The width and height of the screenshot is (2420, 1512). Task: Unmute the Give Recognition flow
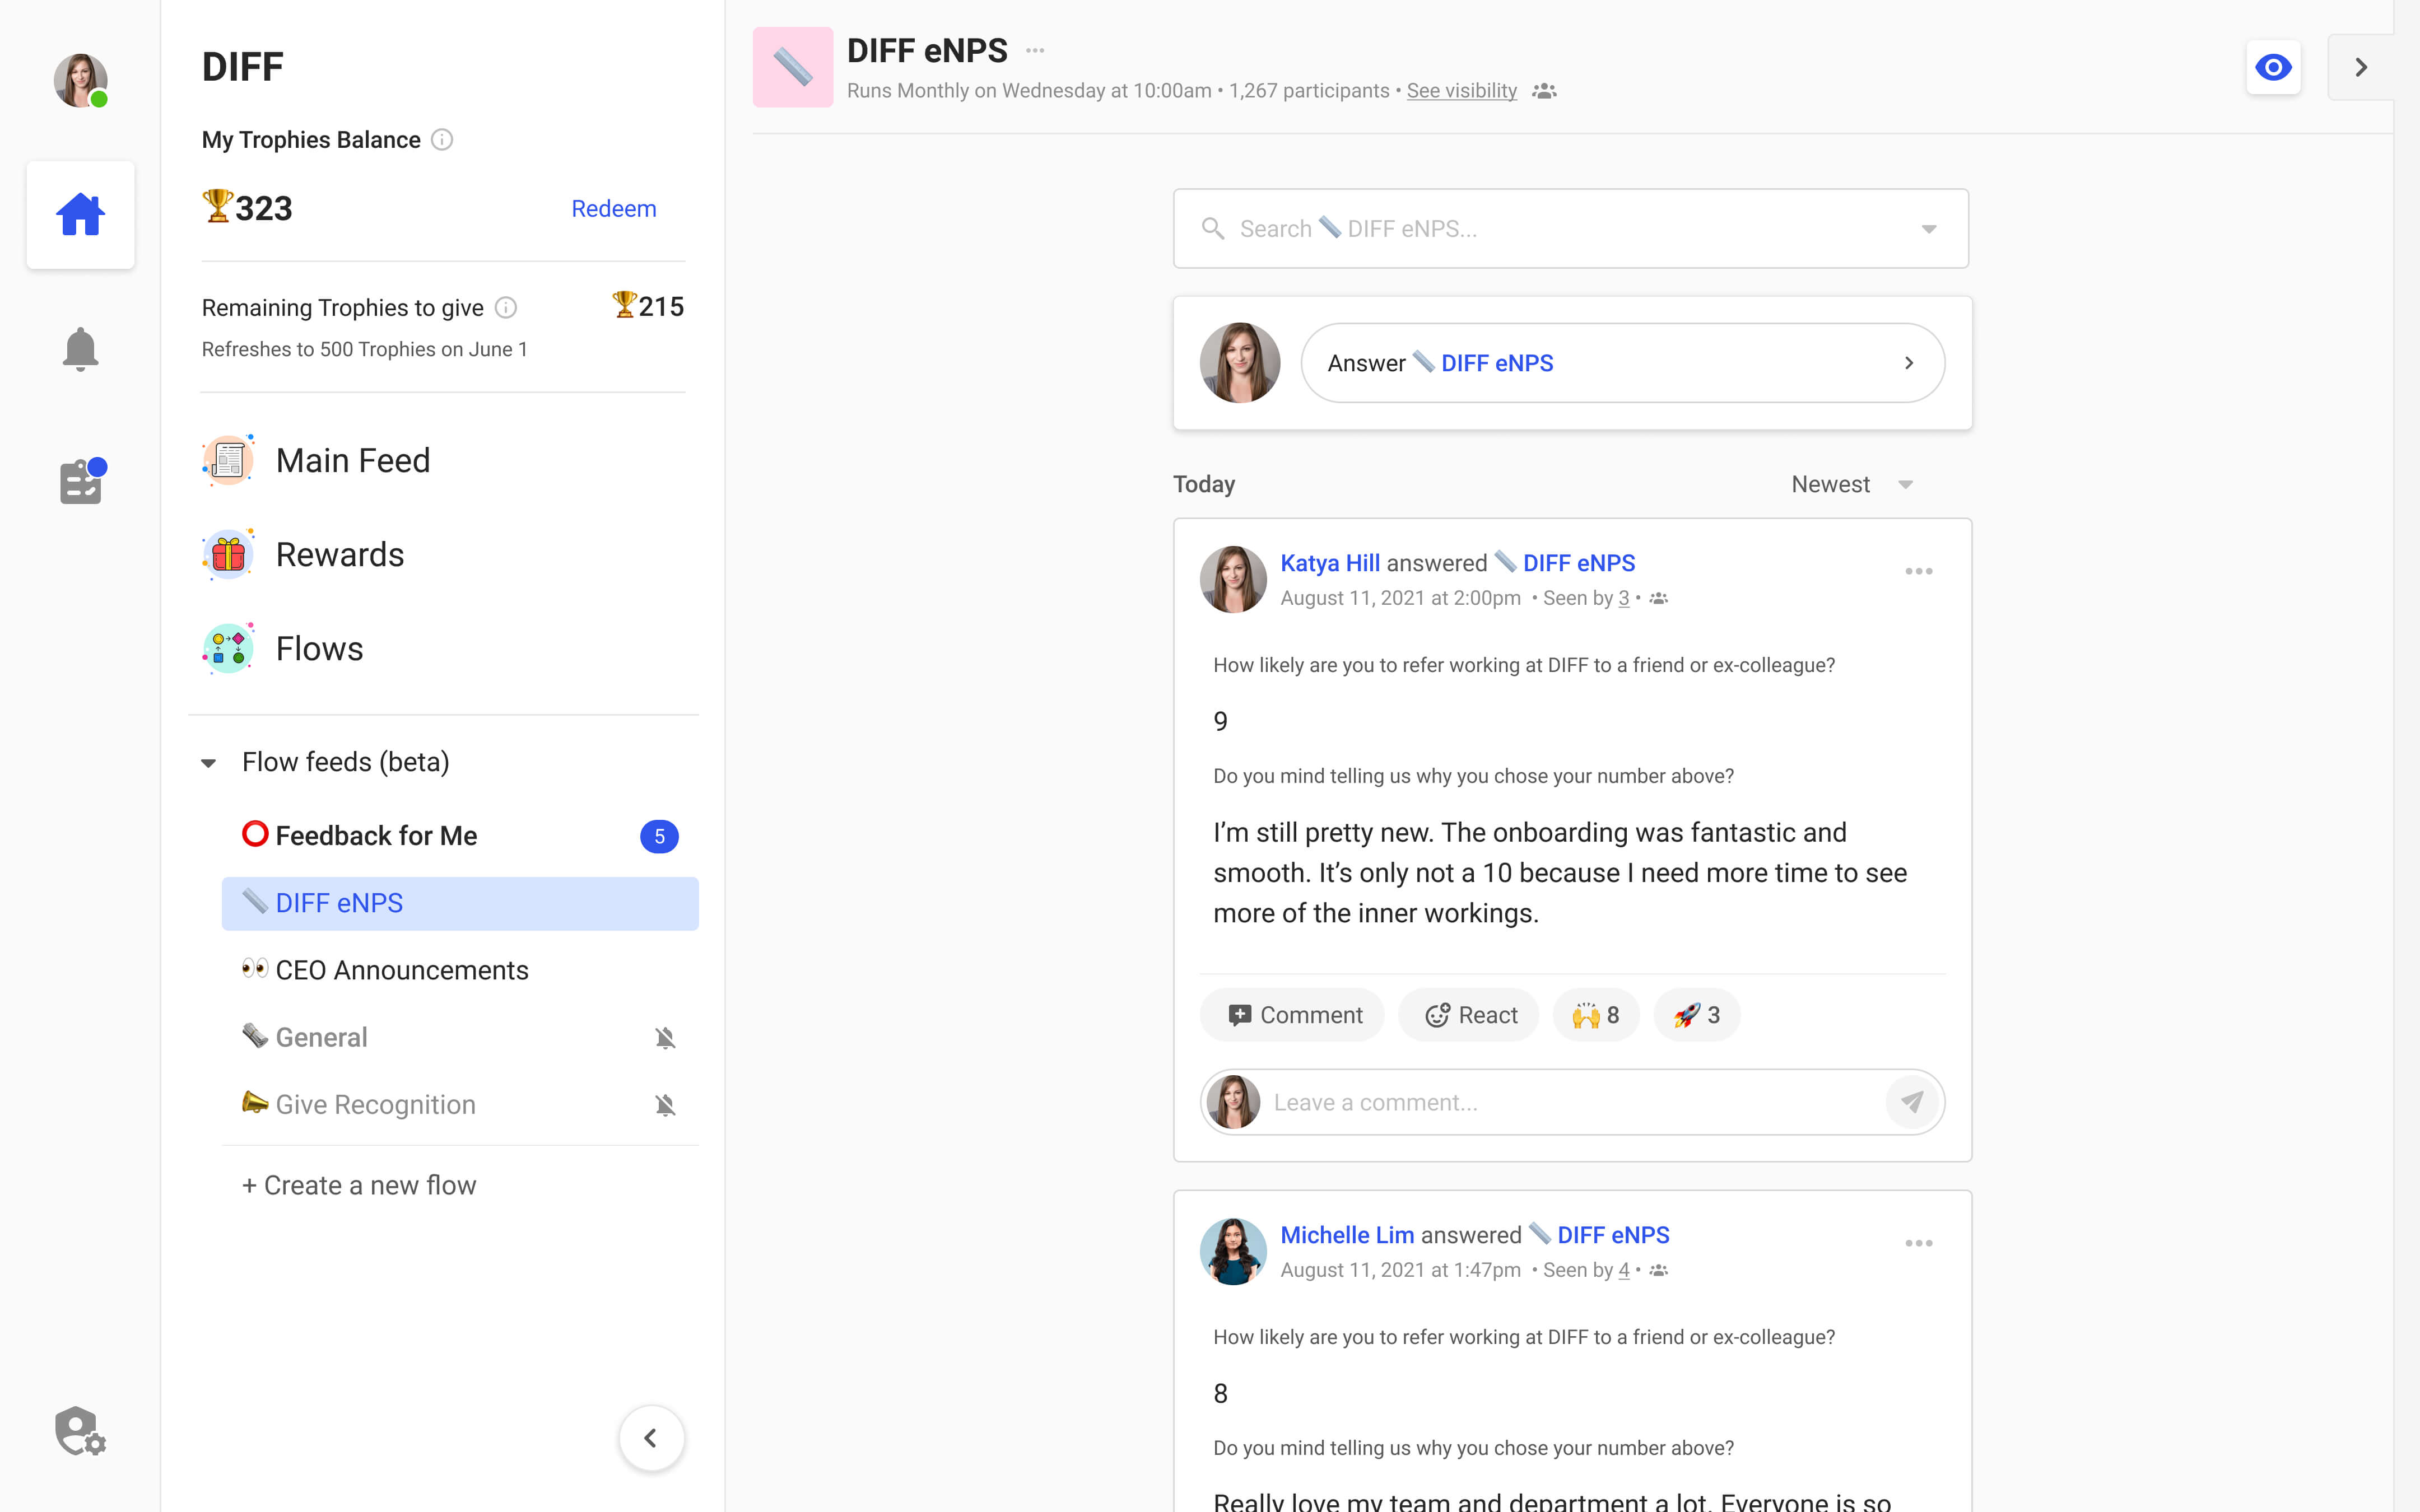click(x=666, y=1104)
